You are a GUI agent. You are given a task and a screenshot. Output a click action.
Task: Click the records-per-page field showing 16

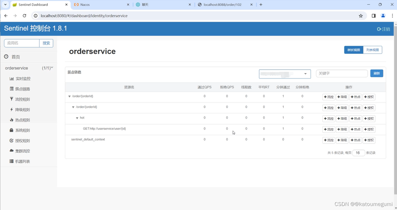pos(358,153)
